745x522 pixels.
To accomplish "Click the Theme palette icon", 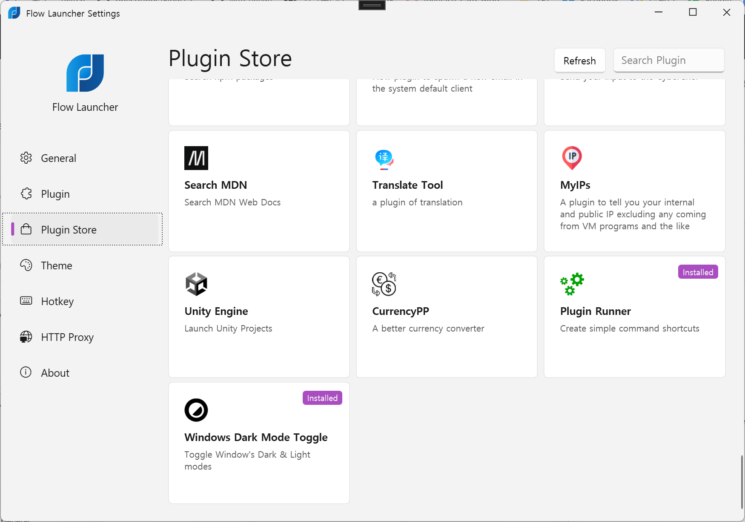I will 26,265.
